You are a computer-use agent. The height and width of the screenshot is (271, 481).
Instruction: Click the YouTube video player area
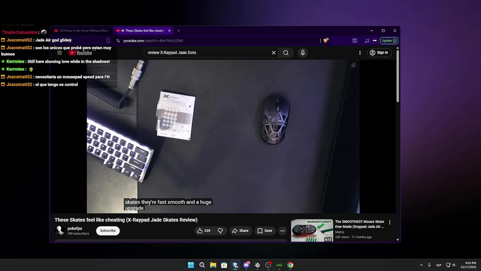click(x=223, y=136)
